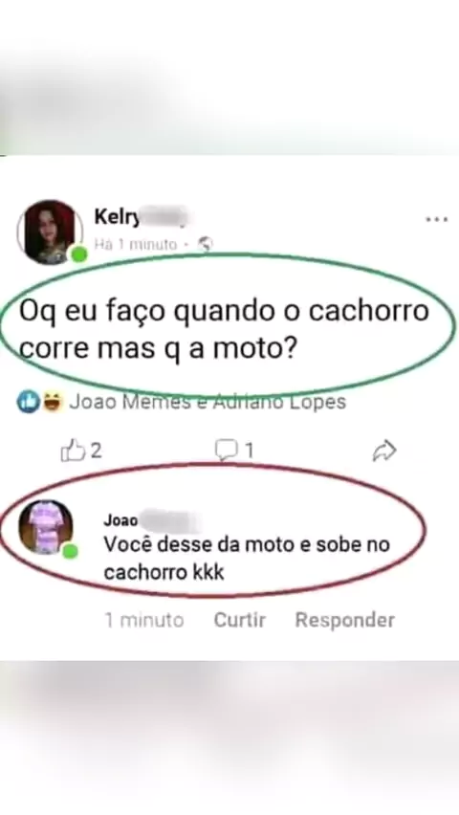Screen dimensions: 459x815
Task: Click the comment text 'Você desse da moto'
Action: pyautogui.click(x=247, y=559)
